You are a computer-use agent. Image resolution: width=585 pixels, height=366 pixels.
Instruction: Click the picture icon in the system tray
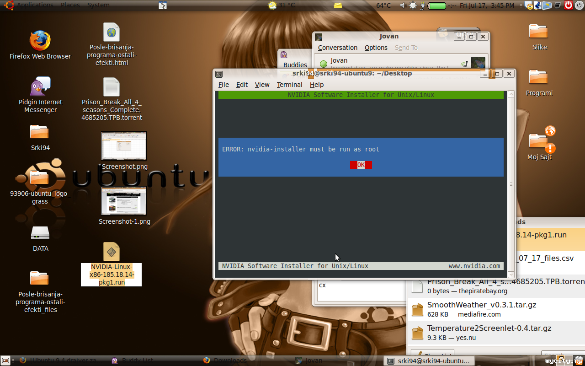[x=548, y=5]
